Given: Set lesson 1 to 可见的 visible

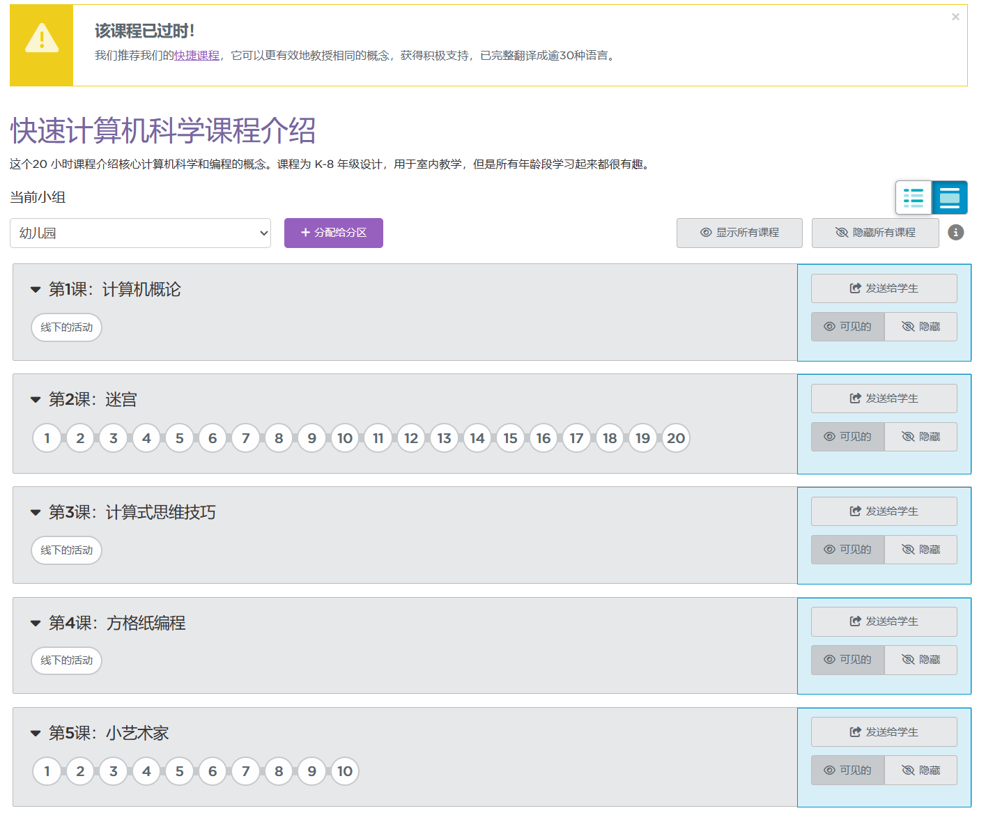Looking at the screenshot, I should point(848,327).
